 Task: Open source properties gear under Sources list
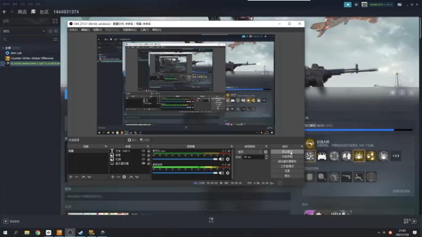(124, 177)
